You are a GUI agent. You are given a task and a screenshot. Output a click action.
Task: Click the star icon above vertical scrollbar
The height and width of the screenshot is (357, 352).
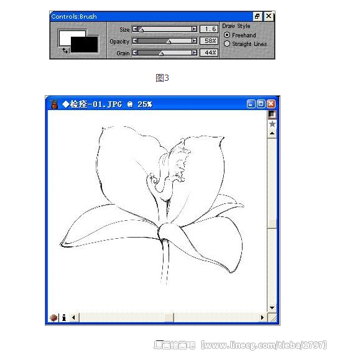[272, 124]
